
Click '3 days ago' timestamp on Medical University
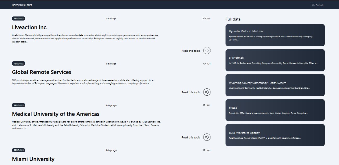coord(111,105)
